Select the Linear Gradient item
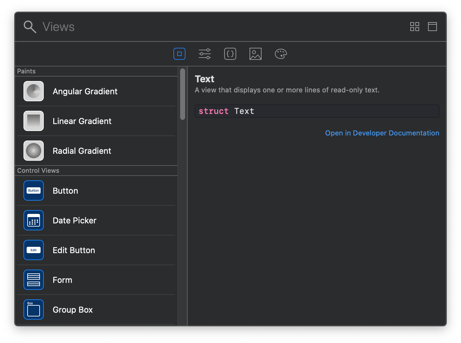The height and width of the screenshot is (343, 461). [x=82, y=121]
